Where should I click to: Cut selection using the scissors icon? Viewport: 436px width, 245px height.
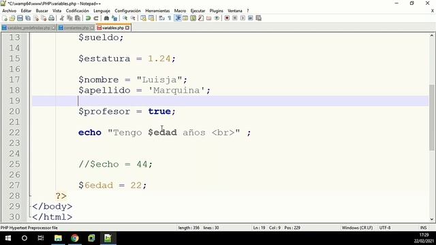point(62,18)
